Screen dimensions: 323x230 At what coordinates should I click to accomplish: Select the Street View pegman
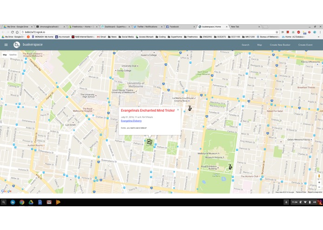click(x=319, y=176)
